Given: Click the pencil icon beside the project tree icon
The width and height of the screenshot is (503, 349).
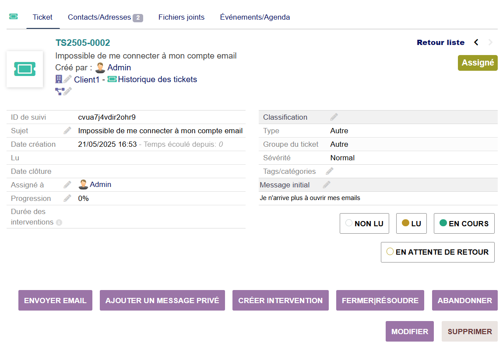Looking at the screenshot, I should 68,91.
